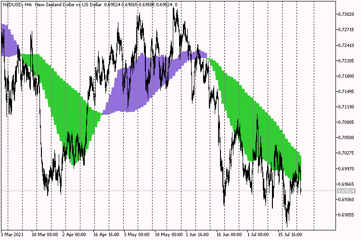
Task: Click the 0.71190 price scale value
Action: (x=346, y=107)
